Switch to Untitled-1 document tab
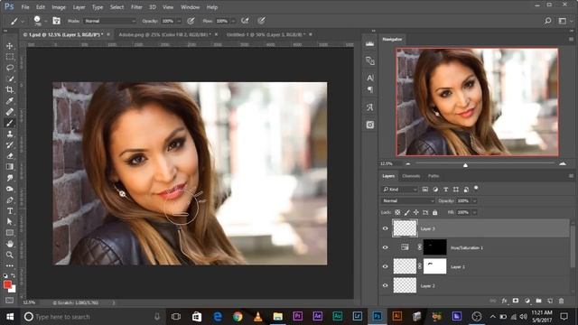578x325 pixels. (266, 34)
